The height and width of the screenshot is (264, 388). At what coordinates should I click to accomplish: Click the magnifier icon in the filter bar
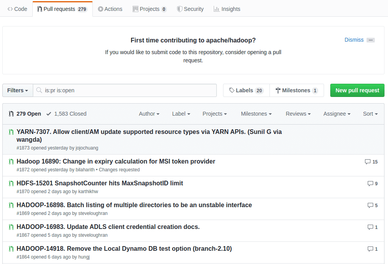(39, 90)
